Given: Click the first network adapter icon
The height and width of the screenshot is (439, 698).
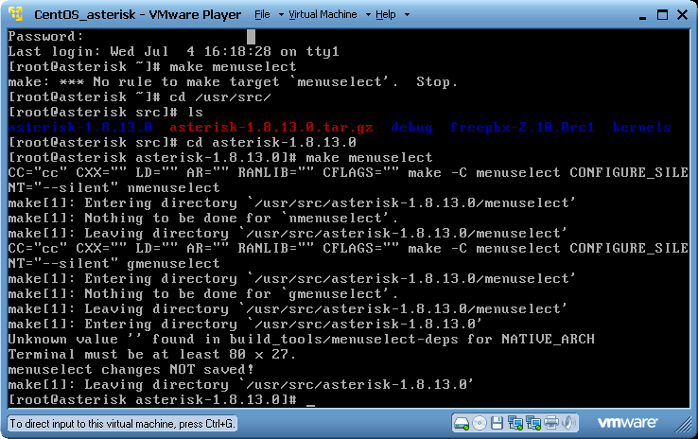Looking at the screenshot, I should tap(516, 422).
